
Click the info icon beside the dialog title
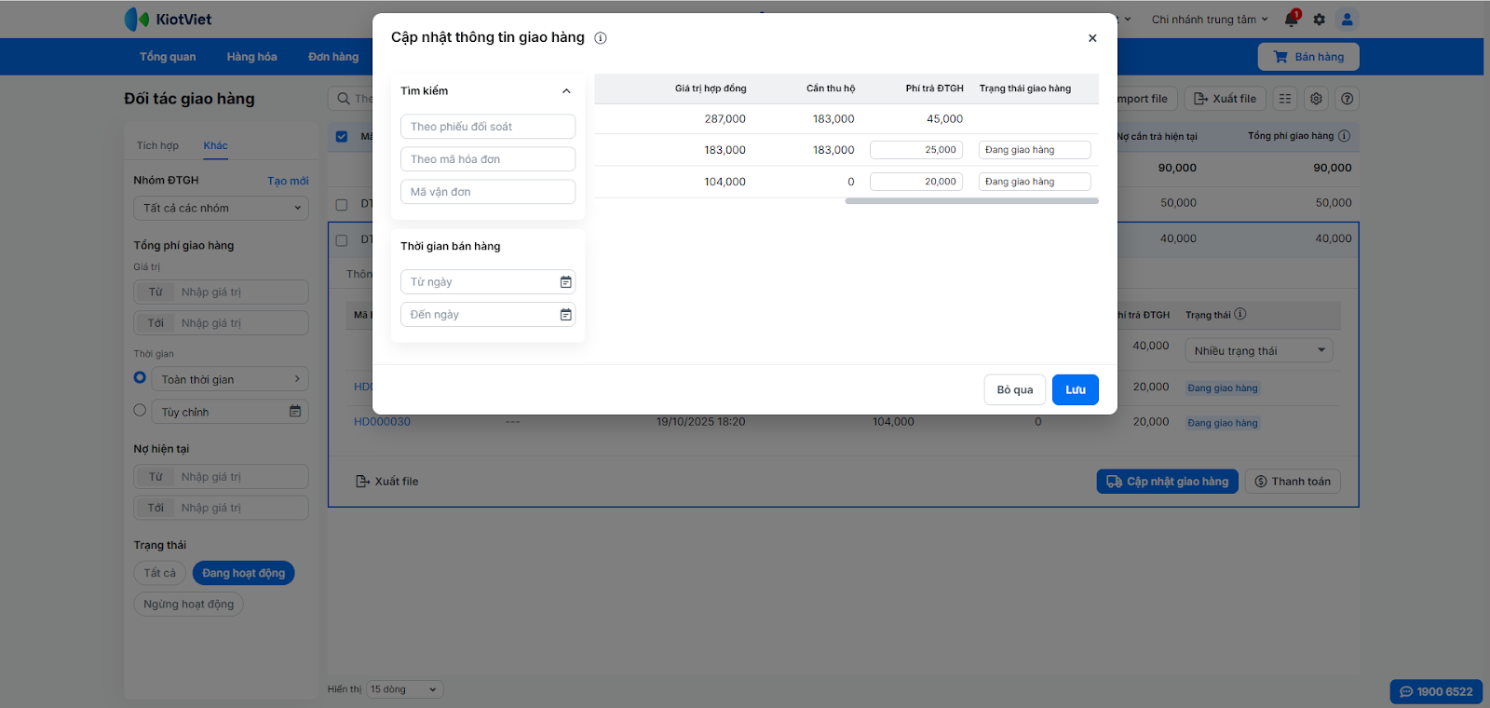601,38
